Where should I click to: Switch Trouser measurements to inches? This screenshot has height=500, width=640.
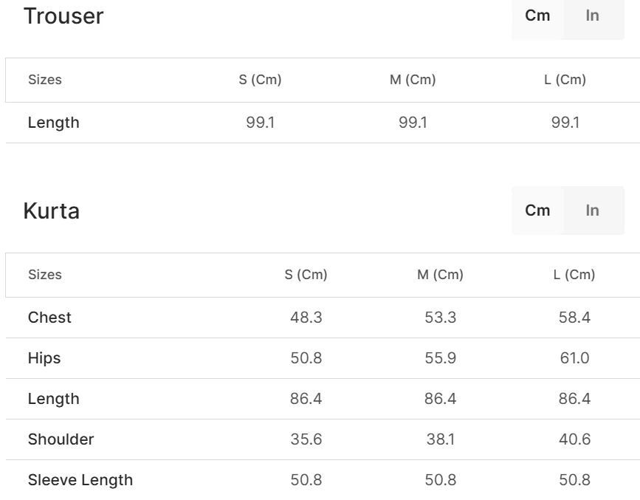tap(593, 16)
